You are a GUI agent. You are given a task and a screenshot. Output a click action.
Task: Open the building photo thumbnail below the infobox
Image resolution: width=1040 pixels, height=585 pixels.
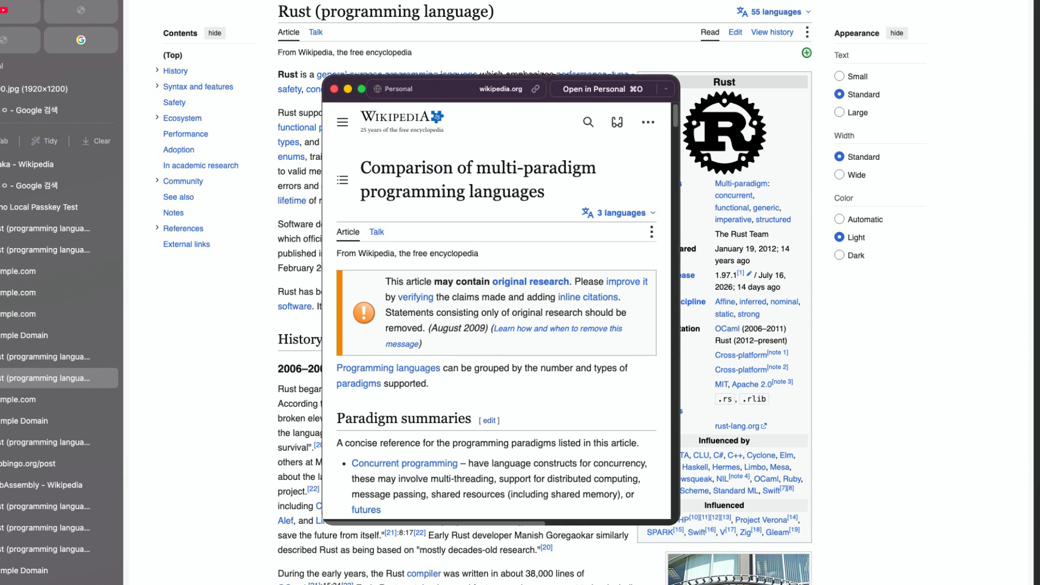click(x=738, y=569)
